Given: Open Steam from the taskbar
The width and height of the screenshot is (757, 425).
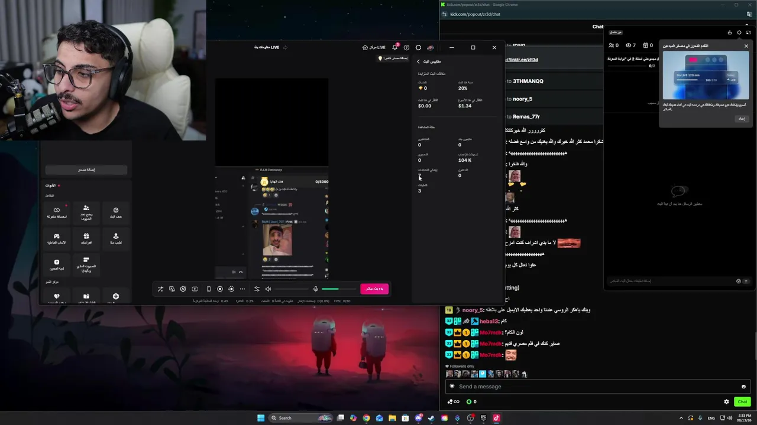Looking at the screenshot, I should pyautogui.click(x=431, y=418).
